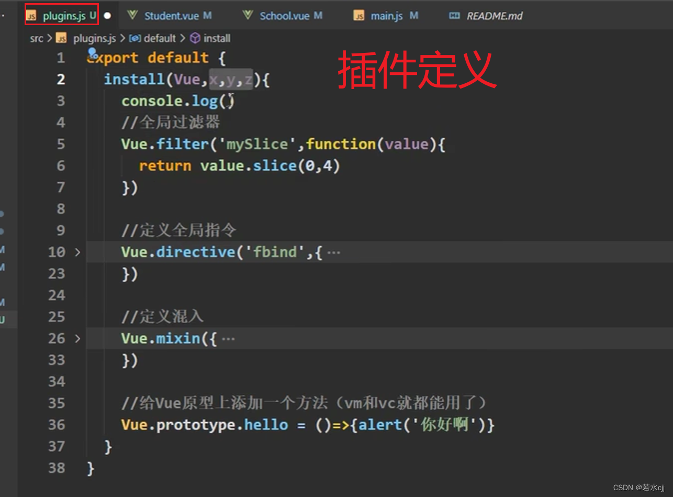The height and width of the screenshot is (497, 673).
Task: Click the JS file icon on plugins.js tab
Action: 32,16
